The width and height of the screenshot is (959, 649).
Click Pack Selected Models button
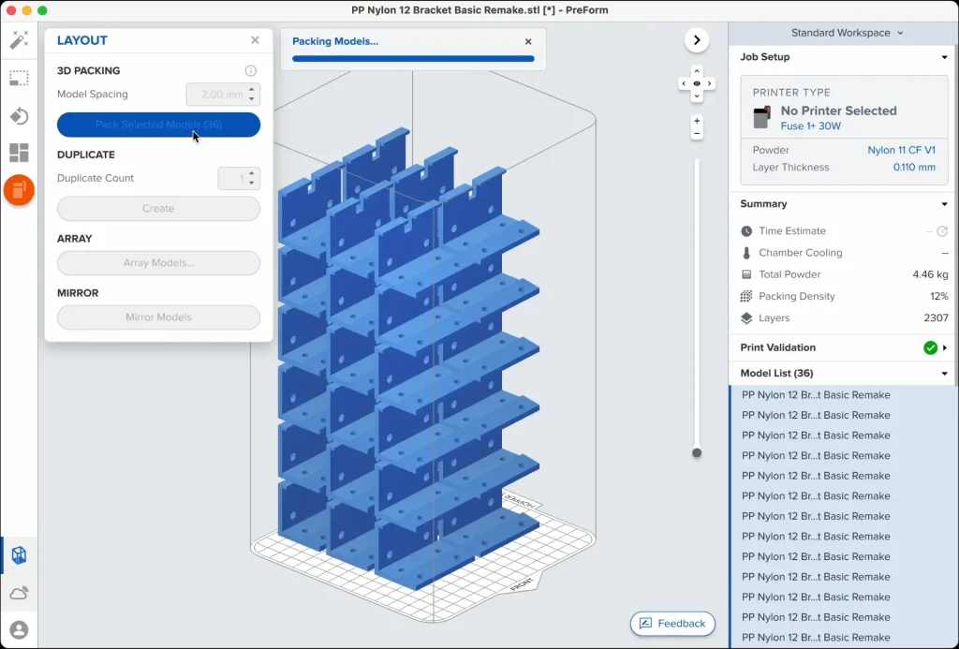click(x=158, y=125)
